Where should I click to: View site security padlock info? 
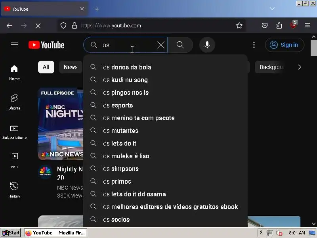pyautogui.click(x=74, y=25)
